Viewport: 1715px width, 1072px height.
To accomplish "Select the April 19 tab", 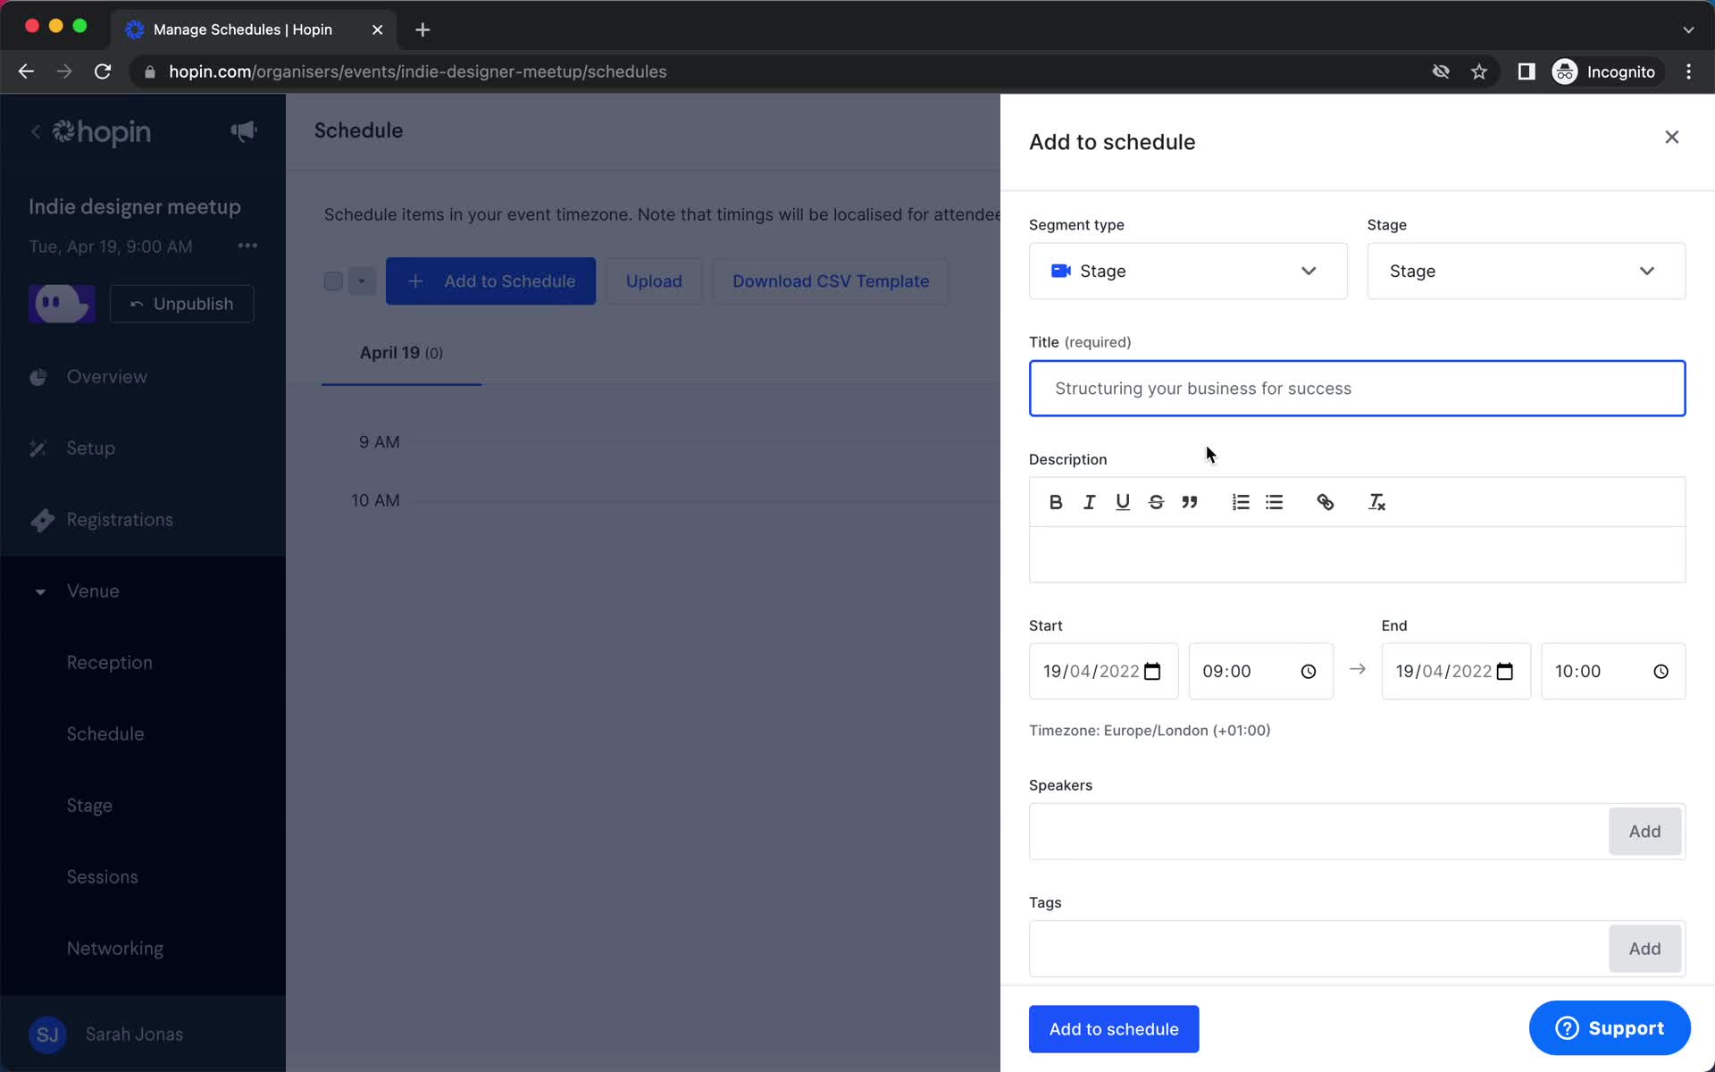I will pyautogui.click(x=401, y=353).
